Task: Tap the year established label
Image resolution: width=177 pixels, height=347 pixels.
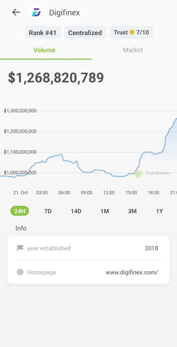Action: point(49,248)
